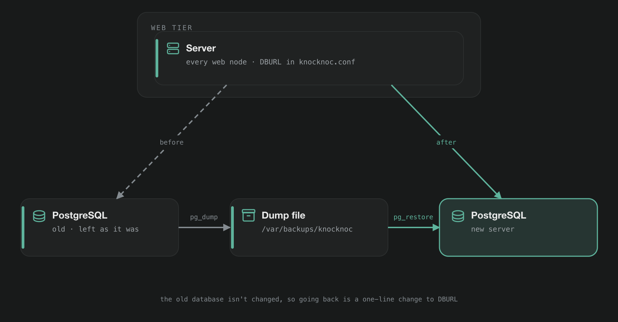Image resolution: width=618 pixels, height=322 pixels.
Task: Click the new server PostgreSQL database icon
Action: tap(458, 216)
